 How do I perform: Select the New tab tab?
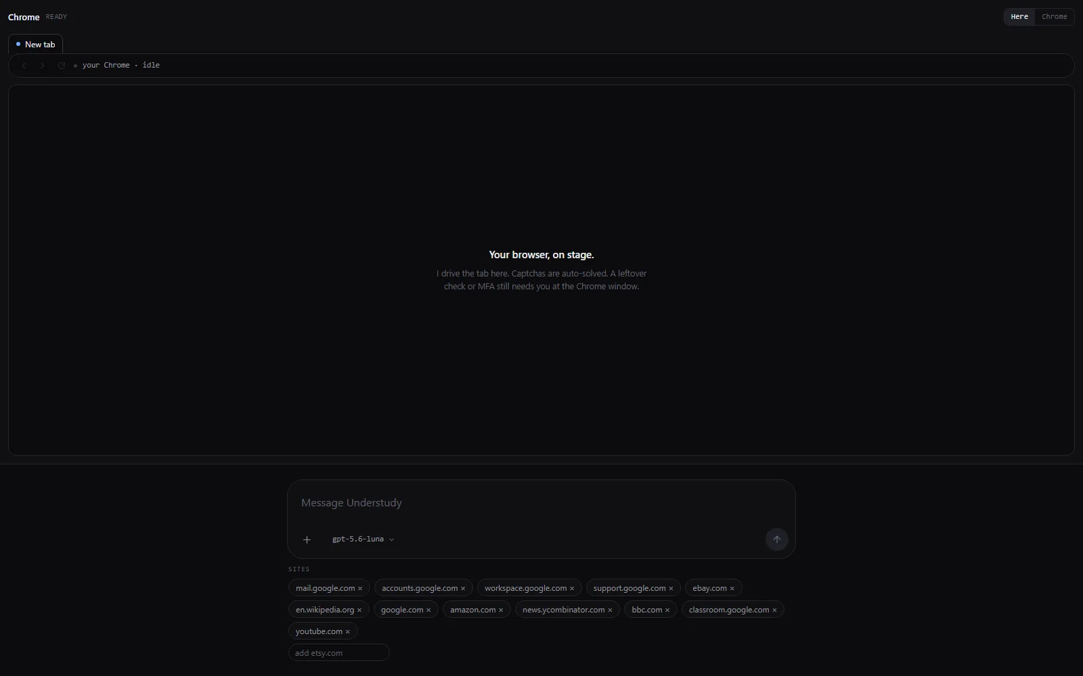click(x=35, y=45)
